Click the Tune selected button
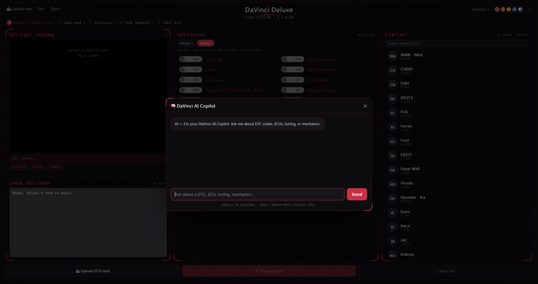Viewport: 538px width, 284px height. [269, 271]
